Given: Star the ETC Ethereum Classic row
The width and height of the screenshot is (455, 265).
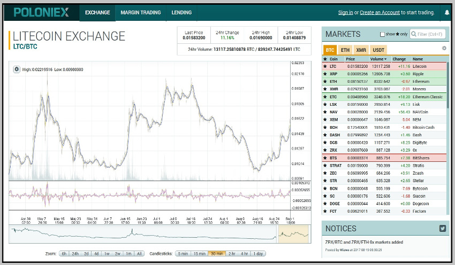Looking at the screenshot, I should (x=325, y=97).
